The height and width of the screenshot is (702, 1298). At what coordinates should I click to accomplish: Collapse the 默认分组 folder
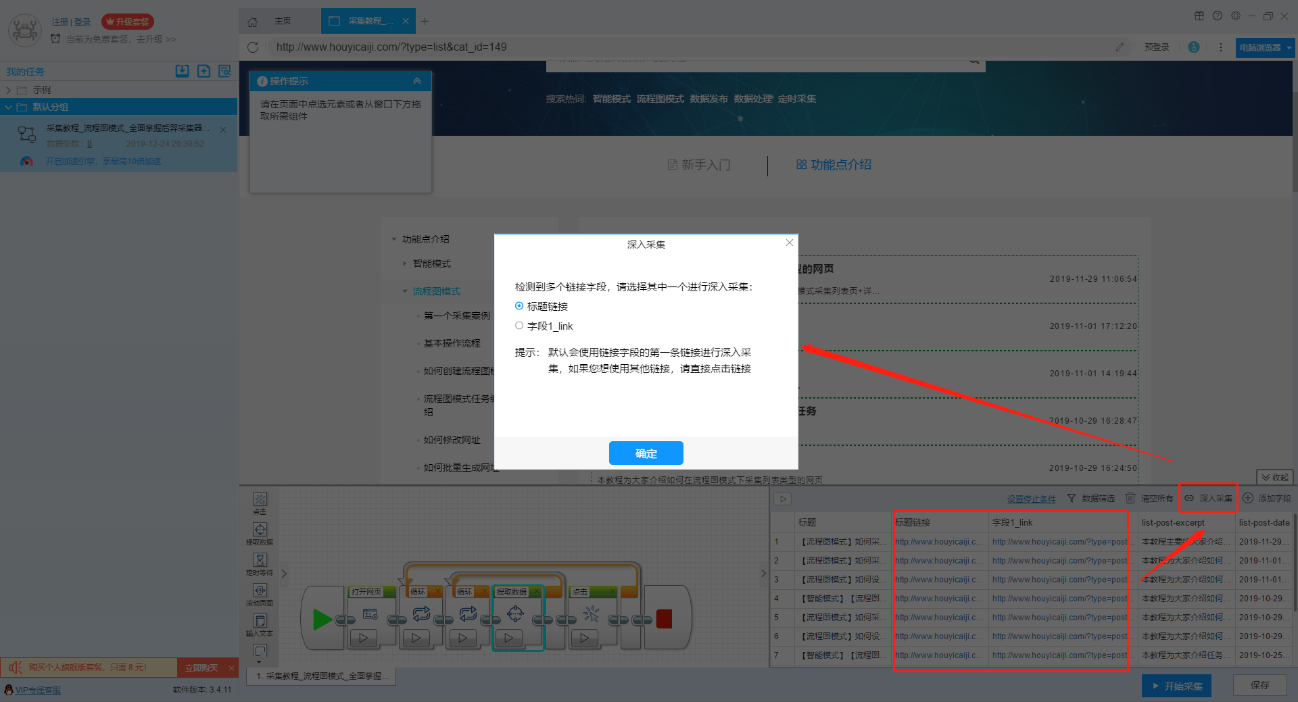[8, 107]
